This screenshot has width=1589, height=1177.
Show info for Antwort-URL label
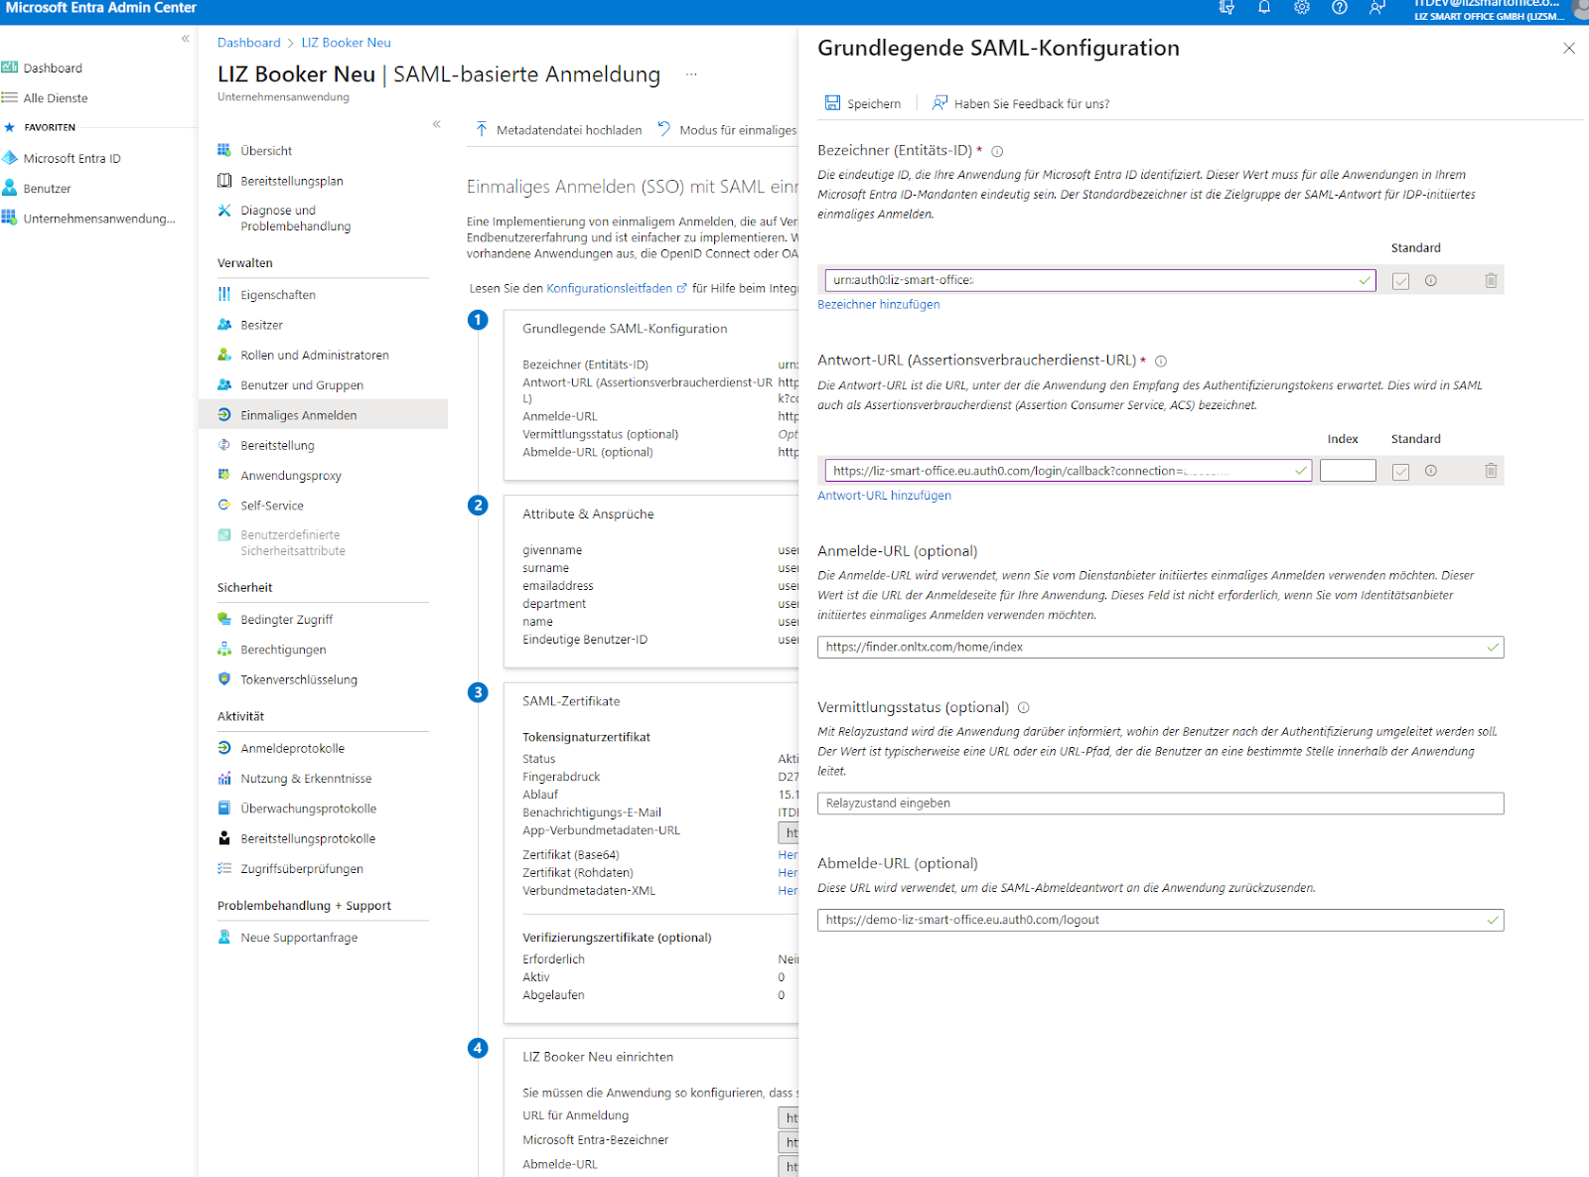coord(1161,362)
